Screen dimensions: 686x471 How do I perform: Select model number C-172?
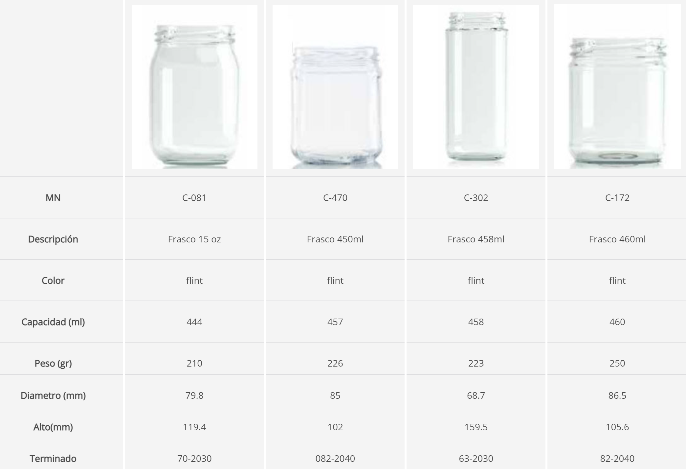click(617, 198)
